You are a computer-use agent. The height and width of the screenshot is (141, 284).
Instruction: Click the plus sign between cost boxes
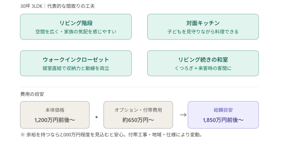pyautogui.click(x=97, y=117)
